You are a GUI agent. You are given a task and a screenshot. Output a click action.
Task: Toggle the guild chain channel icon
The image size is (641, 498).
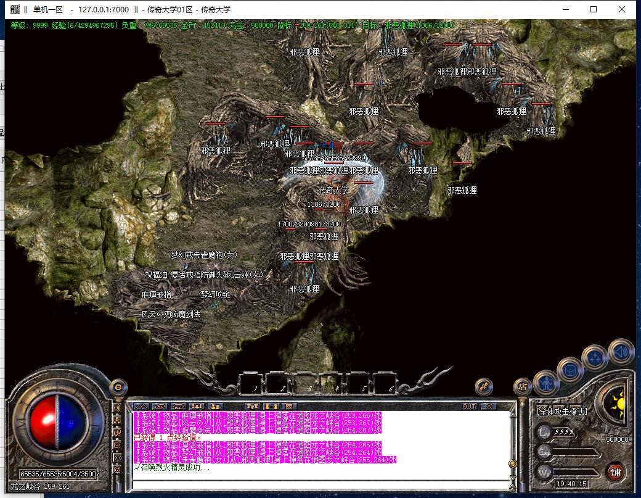click(117, 433)
